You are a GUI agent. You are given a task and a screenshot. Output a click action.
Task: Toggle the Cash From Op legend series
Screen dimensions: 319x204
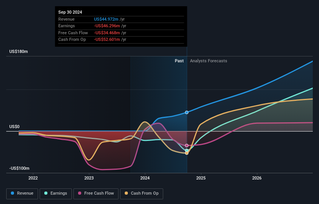tap(141, 193)
